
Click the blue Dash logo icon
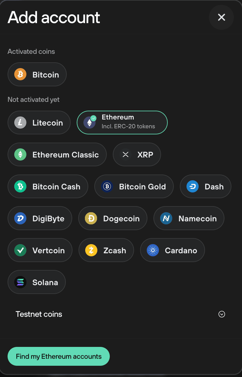192,186
